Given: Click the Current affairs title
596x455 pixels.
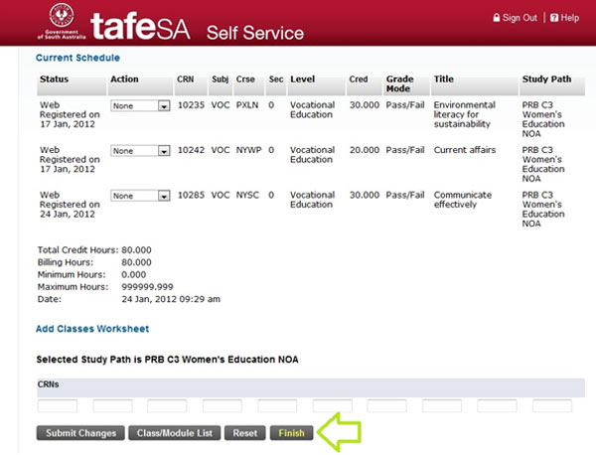Looking at the screenshot, I should coord(465,150).
